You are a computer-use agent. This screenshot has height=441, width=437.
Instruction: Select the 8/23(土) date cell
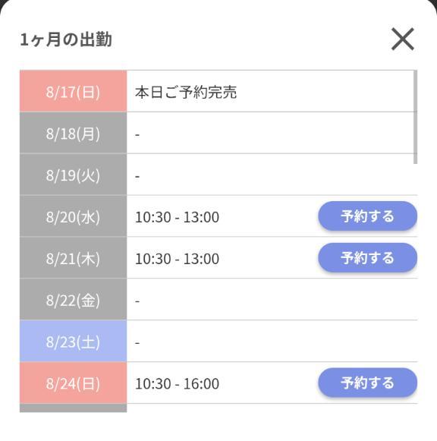[73, 341]
